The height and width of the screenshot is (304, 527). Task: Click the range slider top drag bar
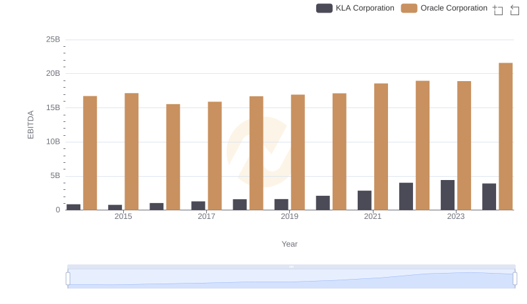tap(291, 266)
